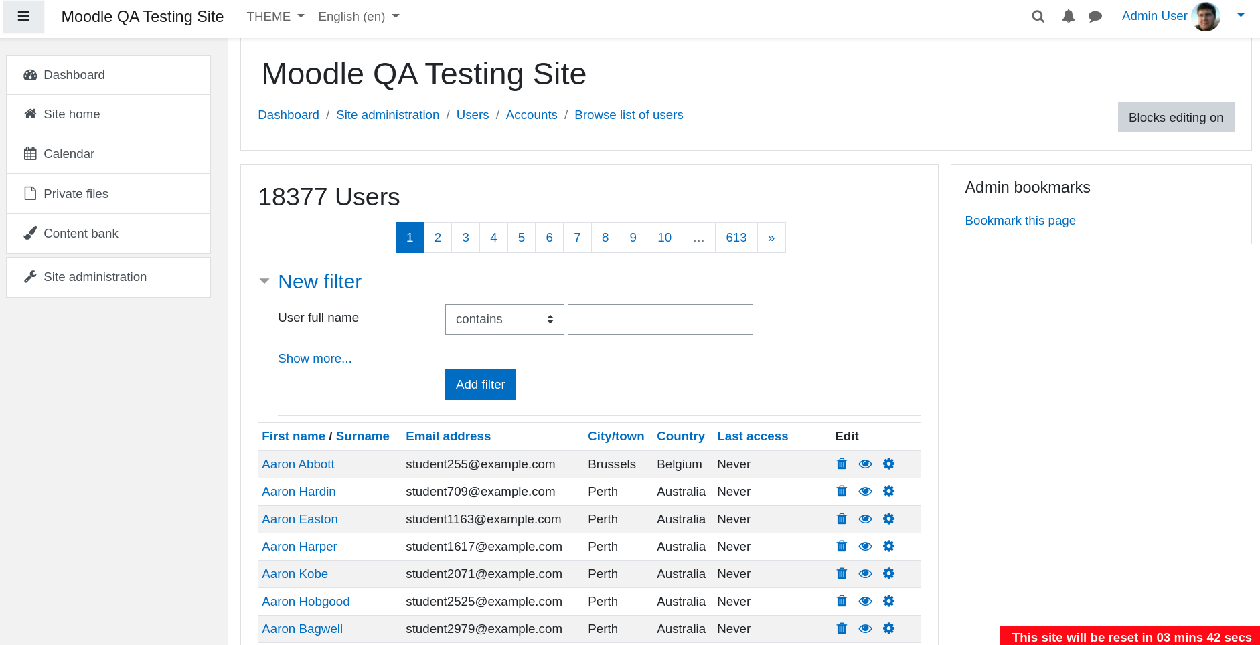This screenshot has height=645, width=1260.
Task: Open Aaron Abbott user profile link
Action: pos(298,464)
